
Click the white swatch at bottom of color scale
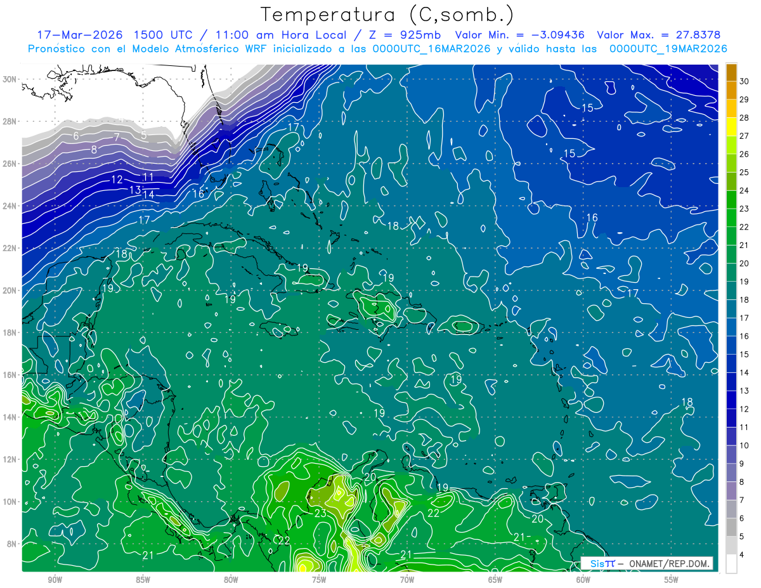point(732,563)
